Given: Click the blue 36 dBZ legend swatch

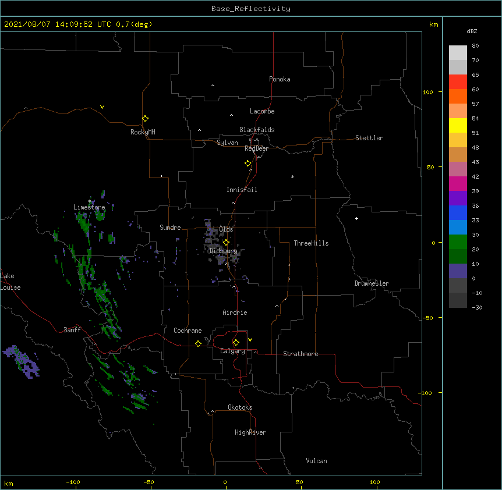Looking at the screenshot, I should click(458, 212).
